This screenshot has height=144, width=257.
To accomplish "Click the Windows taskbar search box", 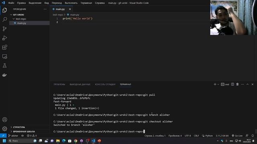I will tap(22, 141).
